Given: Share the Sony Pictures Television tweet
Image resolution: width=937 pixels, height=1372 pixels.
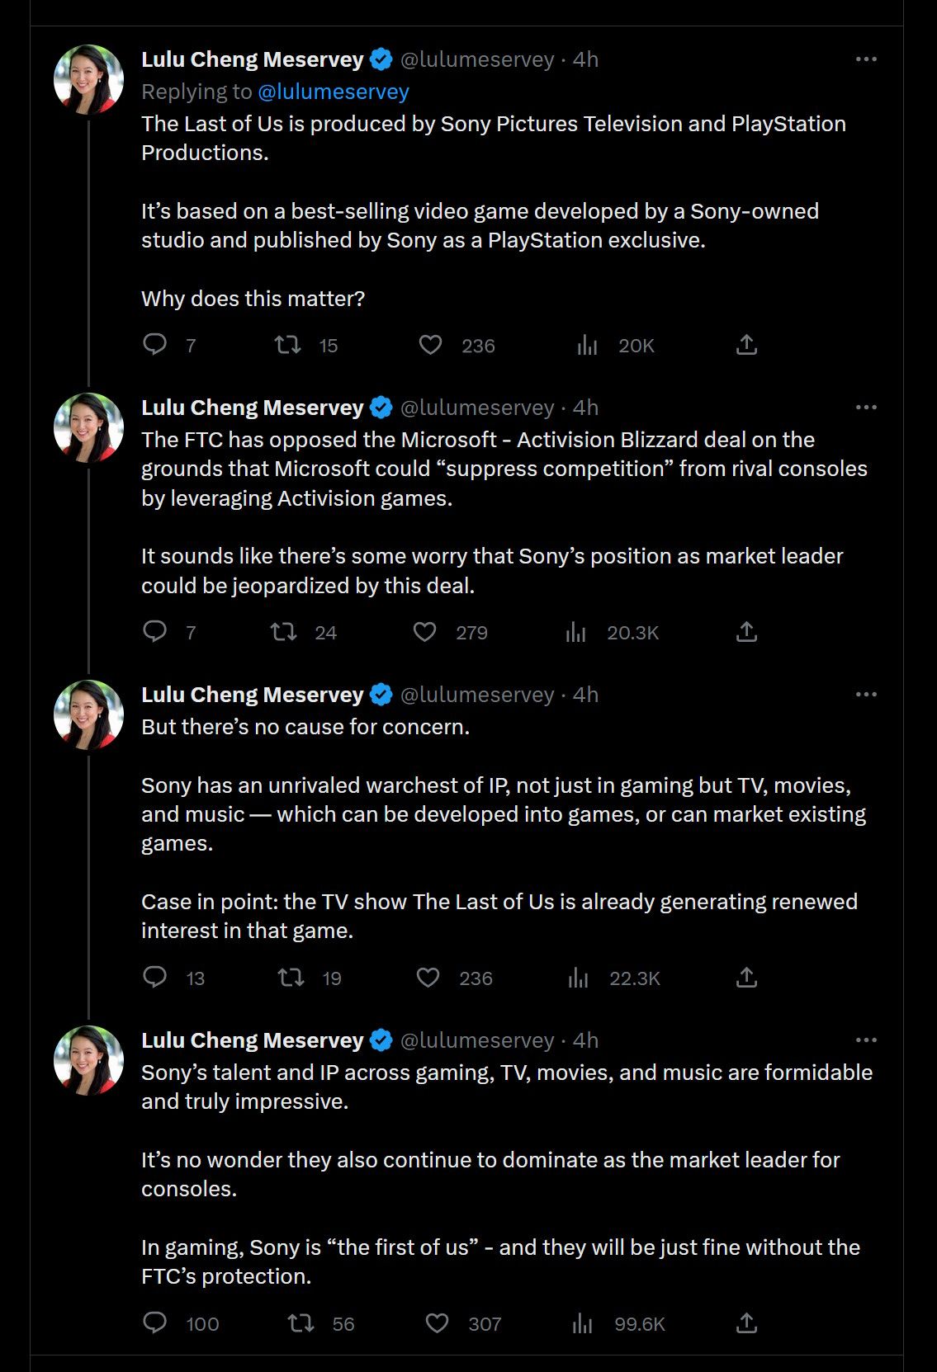Looking at the screenshot, I should [746, 344].
